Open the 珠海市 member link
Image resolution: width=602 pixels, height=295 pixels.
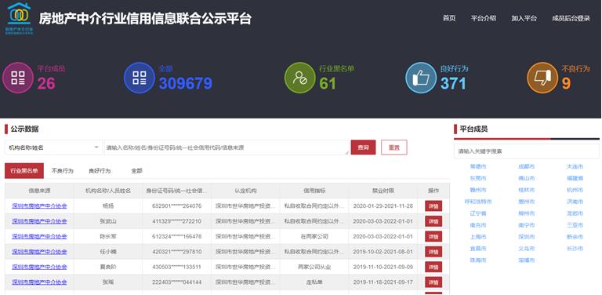point(478,260)
